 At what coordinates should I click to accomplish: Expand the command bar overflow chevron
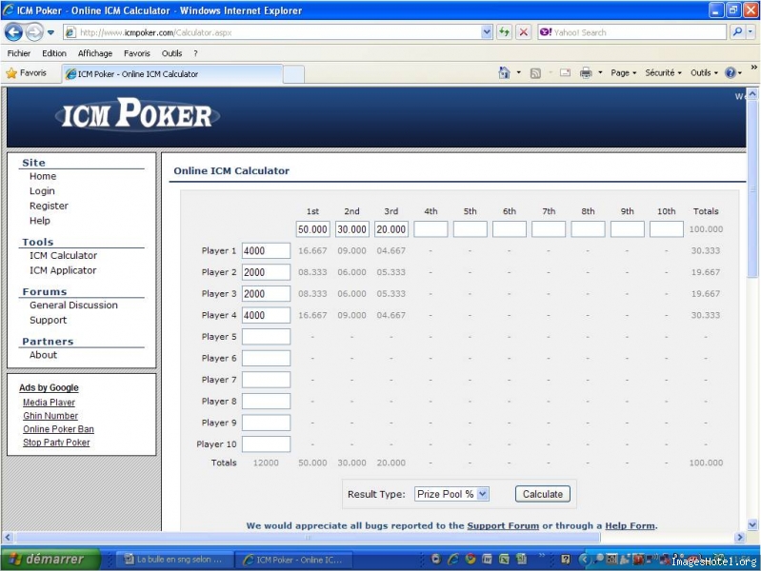tap(753, 68)
